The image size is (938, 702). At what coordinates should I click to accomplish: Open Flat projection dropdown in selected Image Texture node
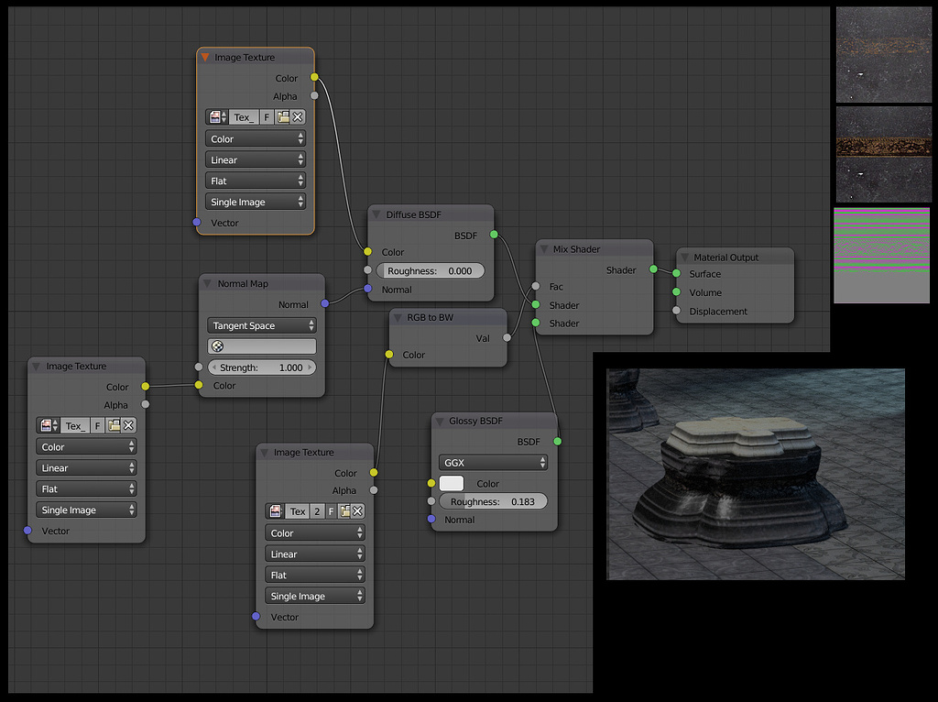pyautogui.click(x=256, y=181)
